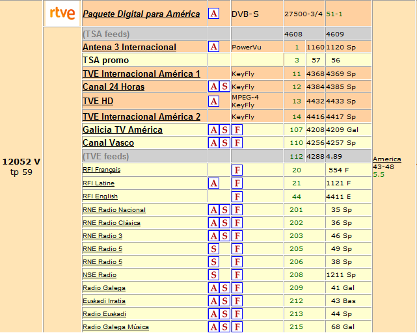The width and height of the screenshot is (417, 333).
Task: Follow the Euskadi Irratia link
Action: pos(104,301)
